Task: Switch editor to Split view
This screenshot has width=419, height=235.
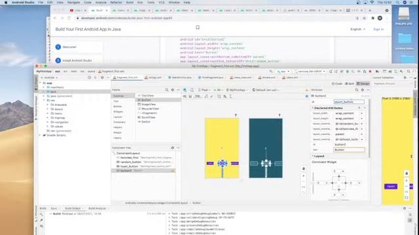Action: (x=349, y=84)
